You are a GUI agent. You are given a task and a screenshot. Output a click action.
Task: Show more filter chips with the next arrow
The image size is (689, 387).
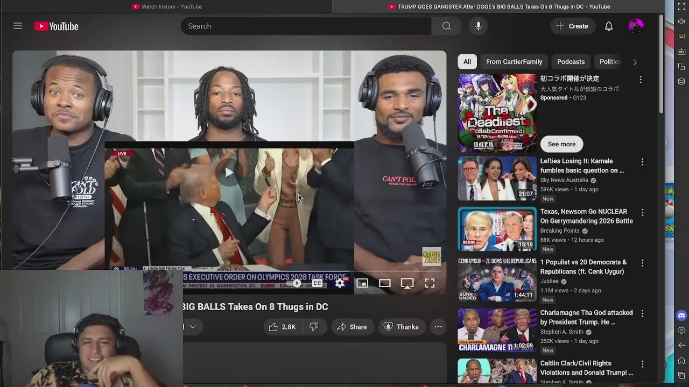[x=635, y=62]
